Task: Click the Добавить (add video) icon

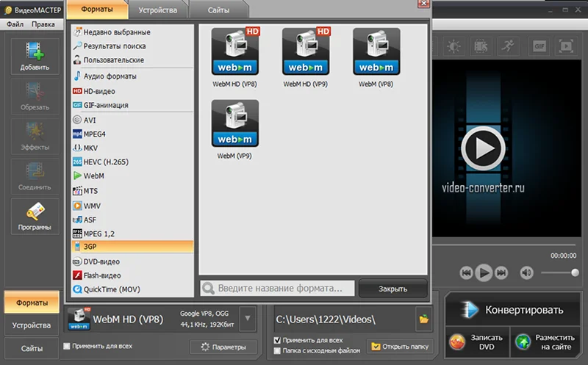Action: (x=35, y=57)
